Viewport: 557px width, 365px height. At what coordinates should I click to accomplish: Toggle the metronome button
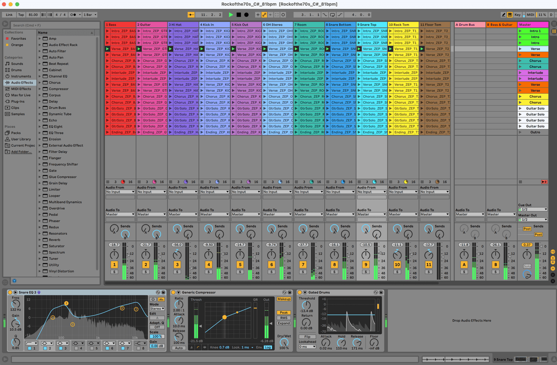pyautogui.click(x=73, y=15)
